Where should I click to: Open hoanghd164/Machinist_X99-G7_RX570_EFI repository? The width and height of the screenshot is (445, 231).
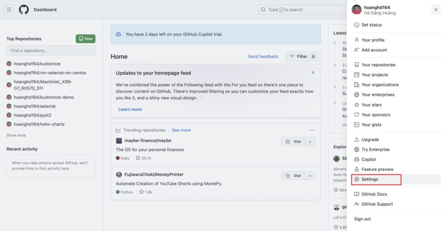[x=43, y=85]
